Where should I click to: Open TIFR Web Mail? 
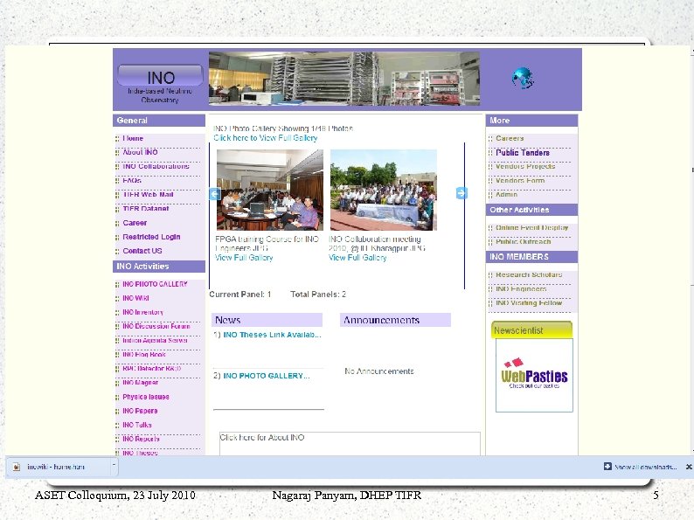tap(148, 194)
